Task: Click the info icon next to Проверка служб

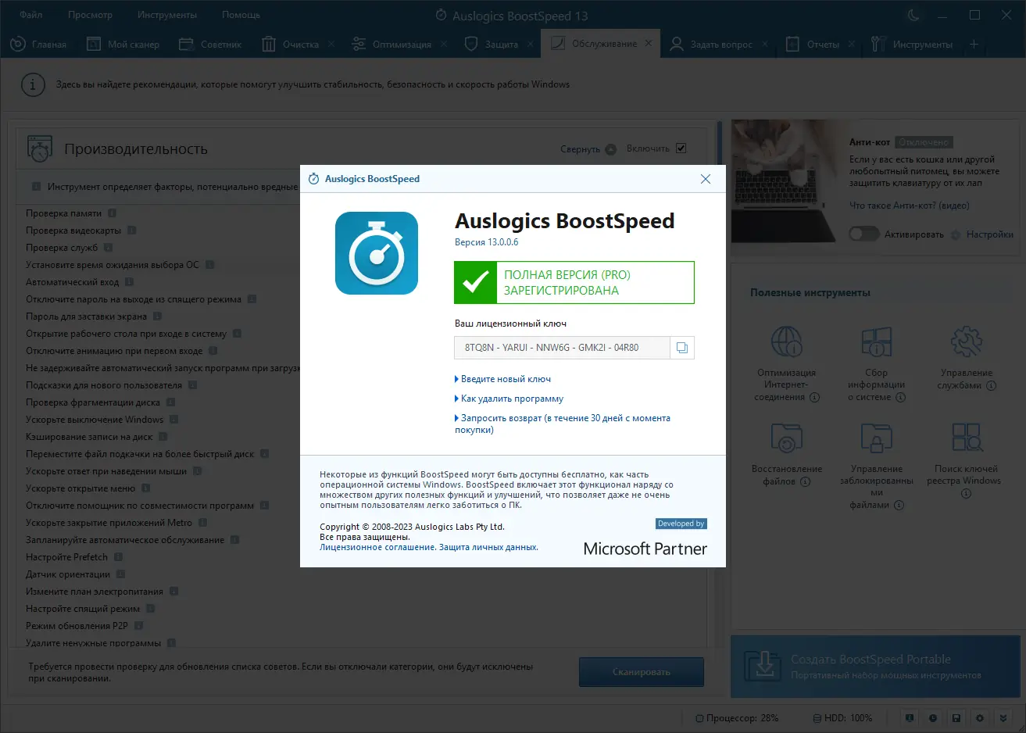Action: pos(109,248)
